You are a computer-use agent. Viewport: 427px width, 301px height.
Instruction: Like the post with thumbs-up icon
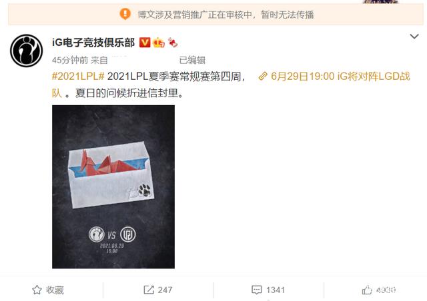pos(367,290)
